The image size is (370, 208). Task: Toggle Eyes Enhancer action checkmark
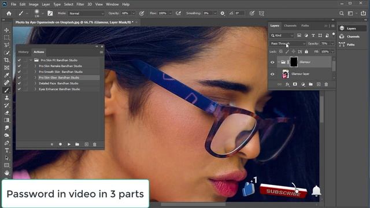click(x=19, y=89)
